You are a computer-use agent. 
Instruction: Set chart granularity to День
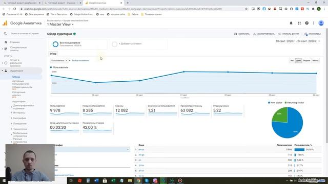click(298, 61)
